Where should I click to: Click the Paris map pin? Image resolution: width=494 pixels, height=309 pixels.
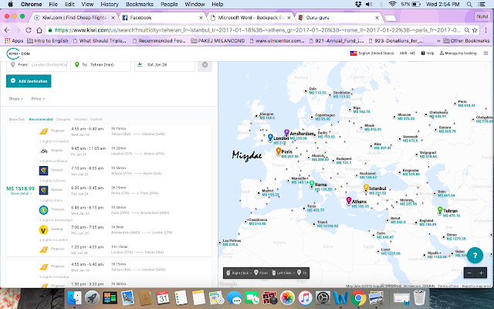279,151
